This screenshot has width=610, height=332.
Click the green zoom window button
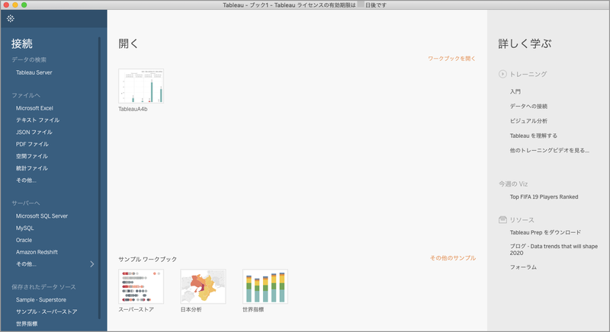24,5
